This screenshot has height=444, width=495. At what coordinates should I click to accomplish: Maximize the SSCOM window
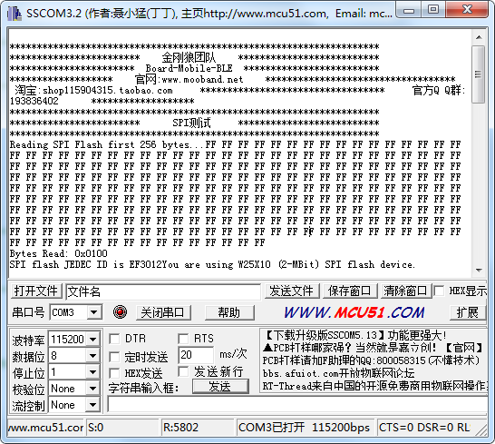click(x=433, y=9)
